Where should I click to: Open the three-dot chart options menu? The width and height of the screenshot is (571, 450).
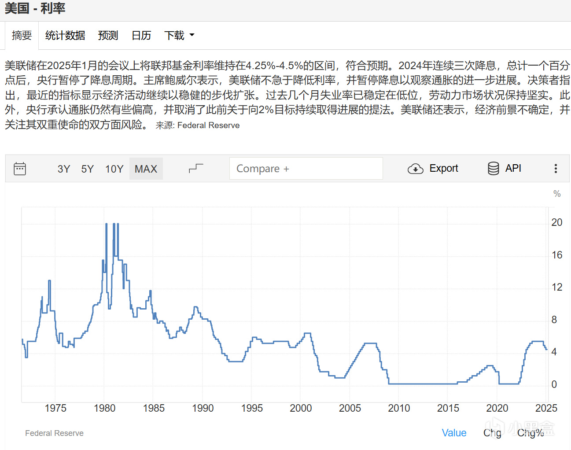556,169
